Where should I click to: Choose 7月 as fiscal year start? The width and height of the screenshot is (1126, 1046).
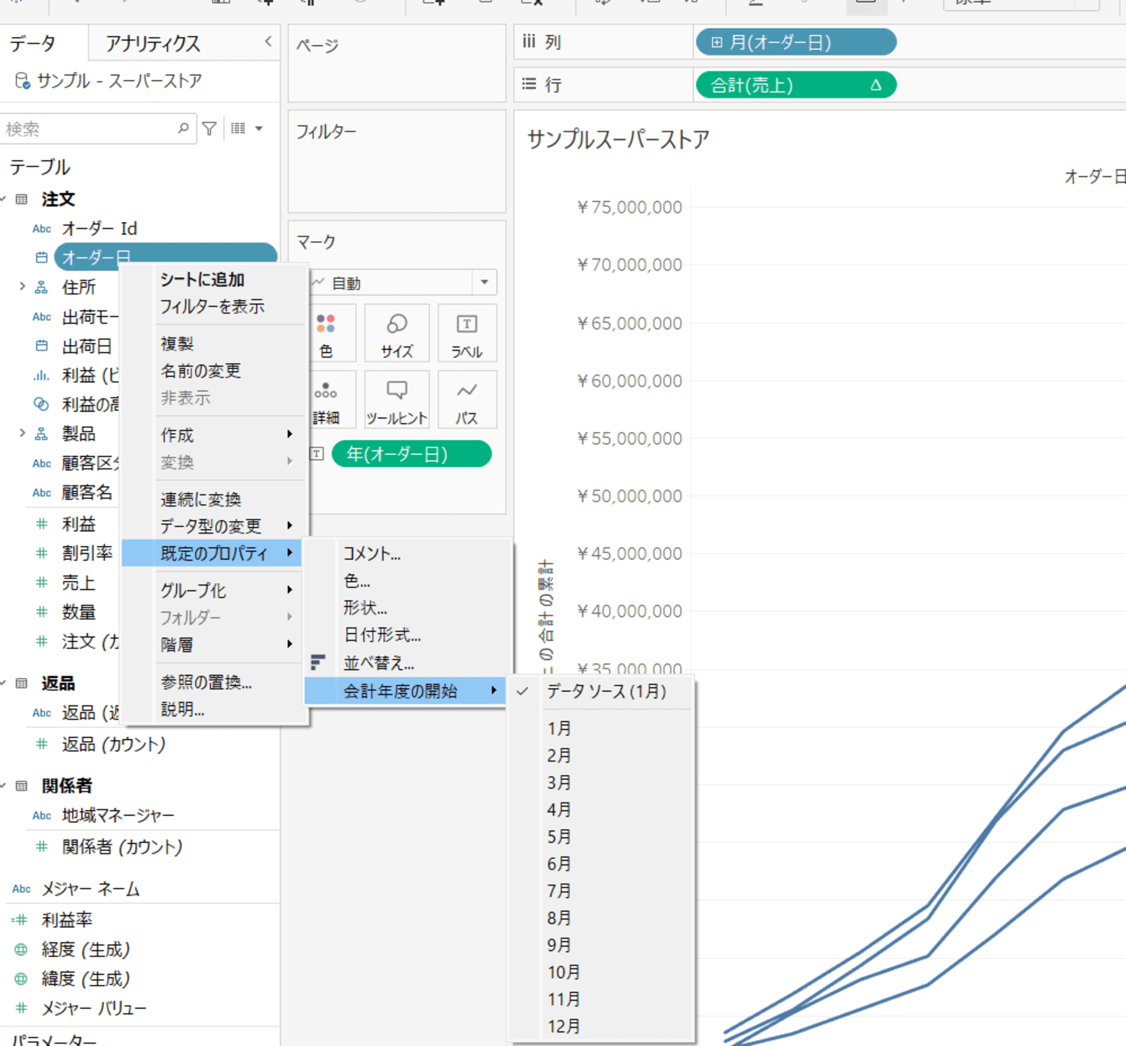(601, 891)
